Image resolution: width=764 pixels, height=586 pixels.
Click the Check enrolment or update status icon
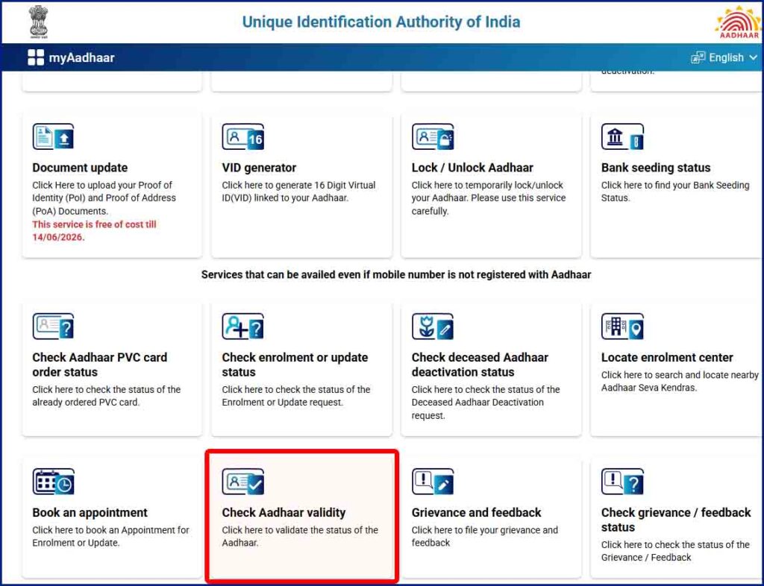click(x=242, y=326)
